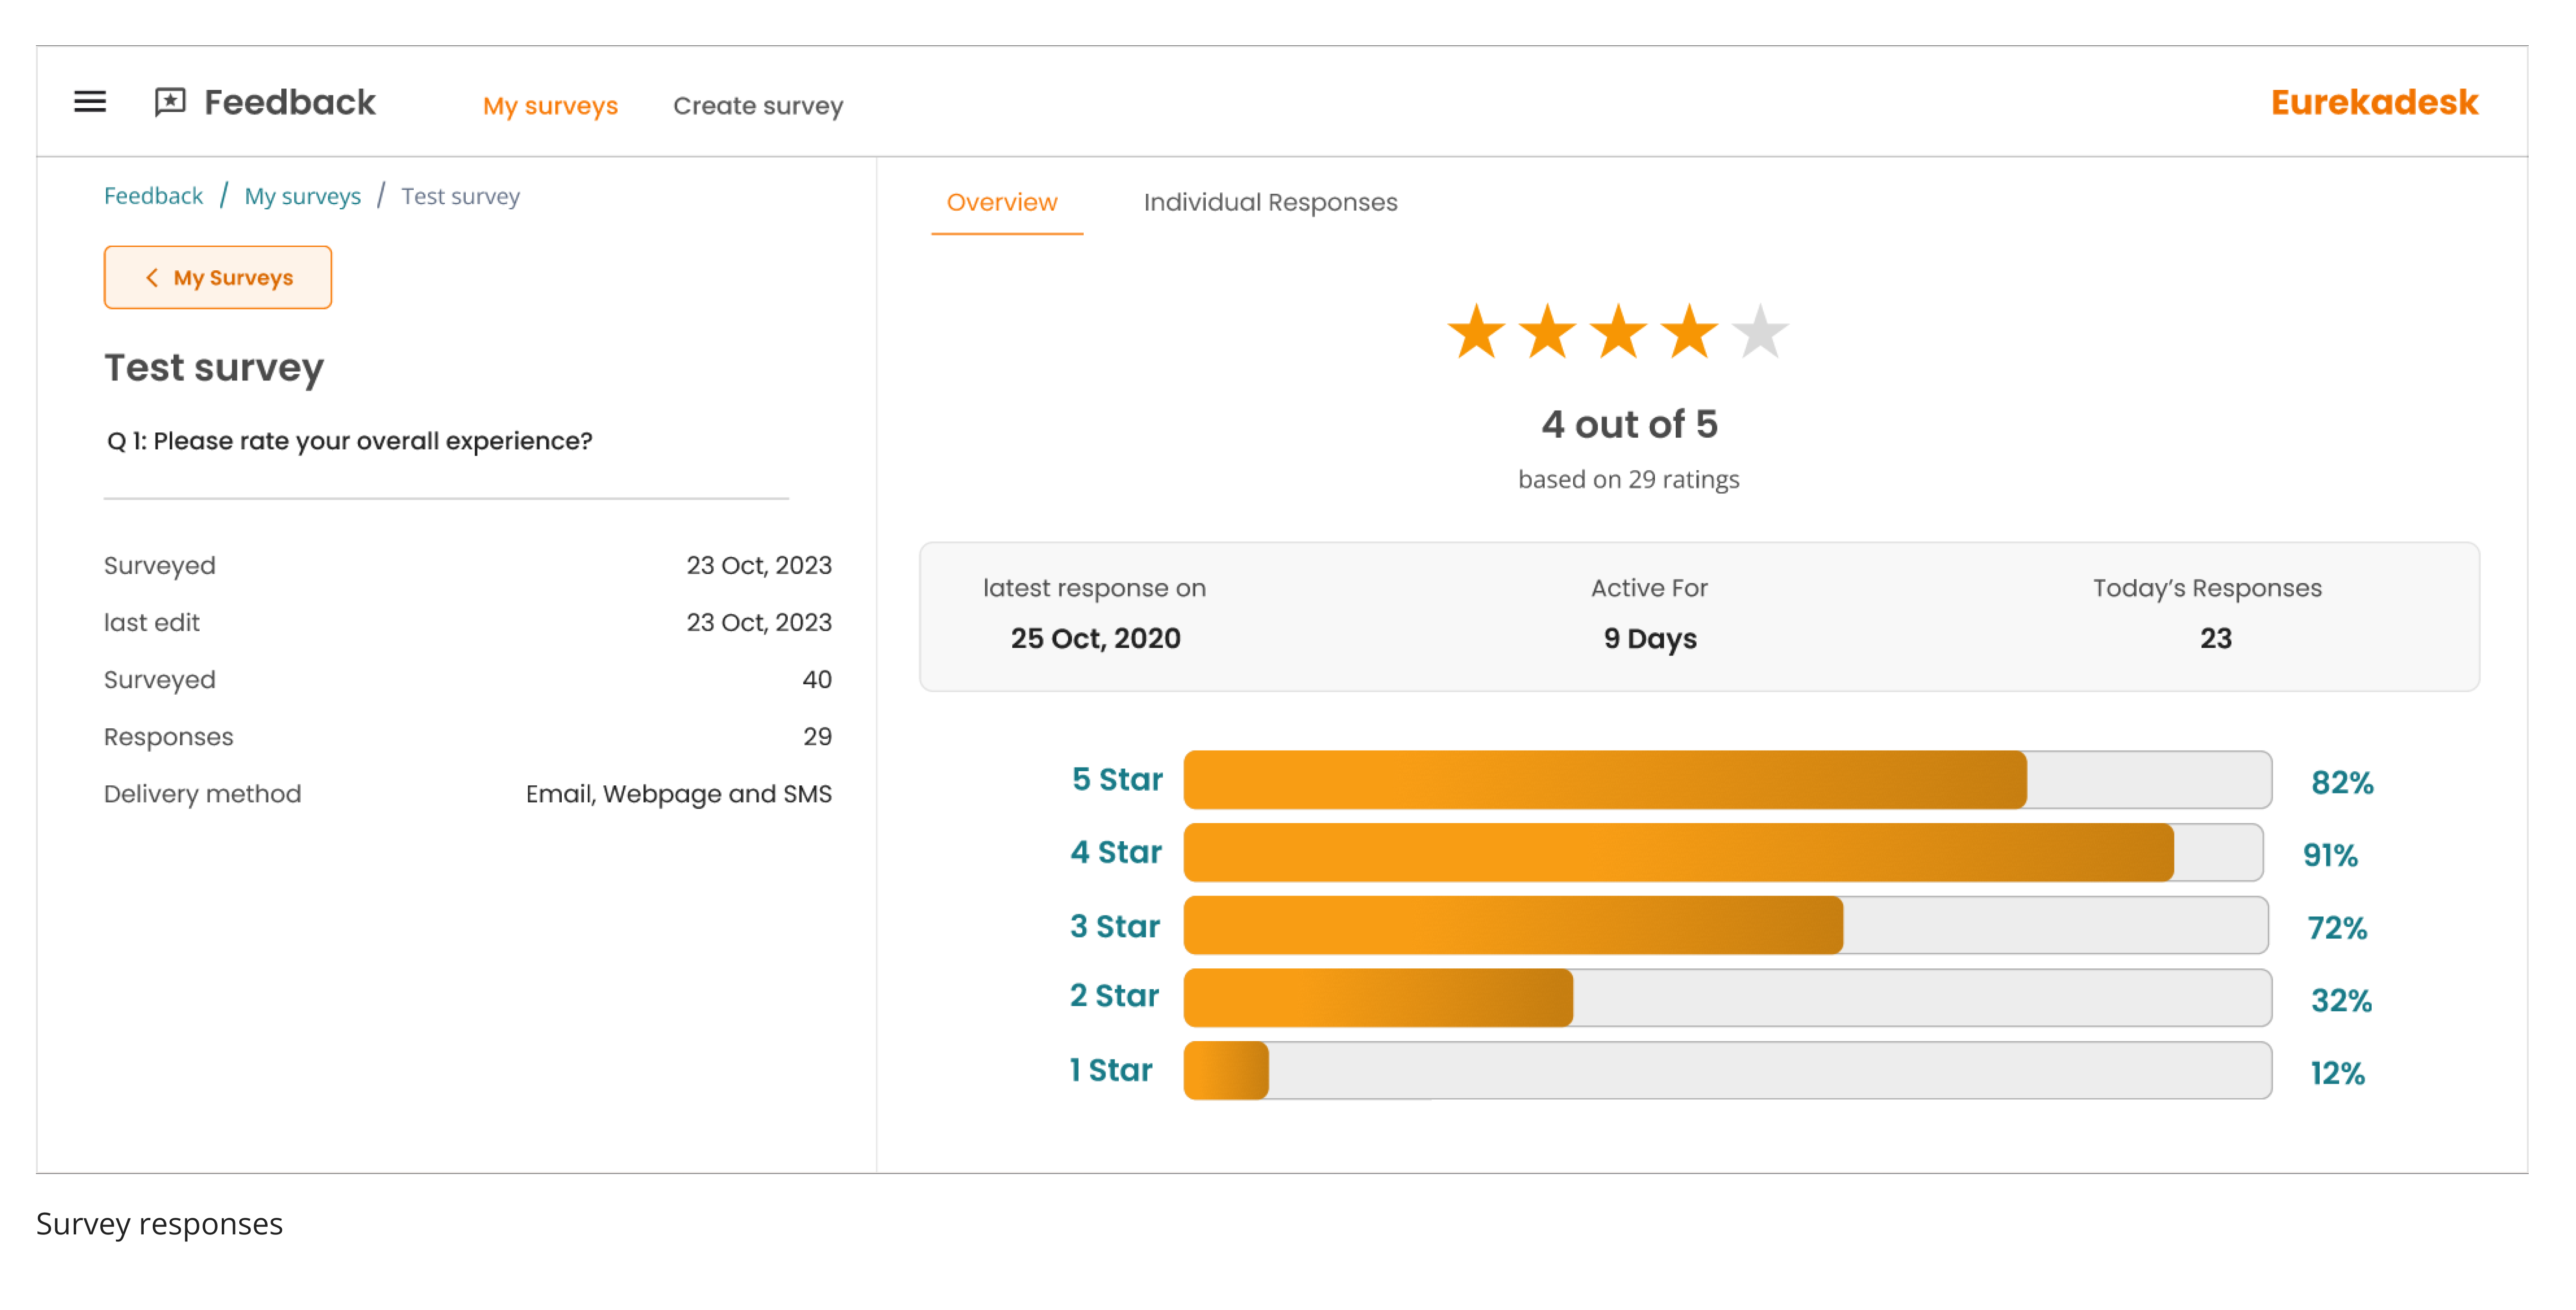Select the 82% value
The image size is (2576, 1310).
(2341, 783)
